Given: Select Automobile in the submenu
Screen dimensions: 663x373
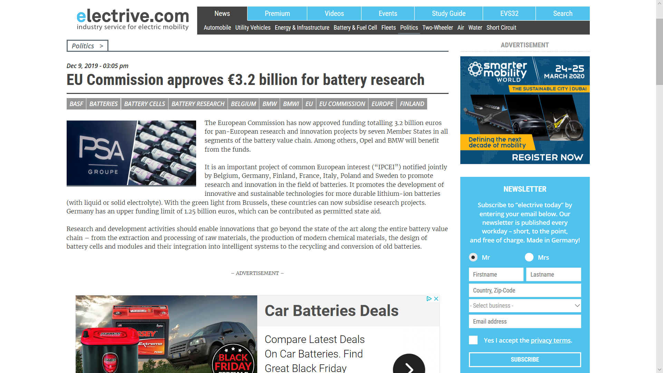Looking at the screenshot, I should pyautogui.click(x=217, y=28).
